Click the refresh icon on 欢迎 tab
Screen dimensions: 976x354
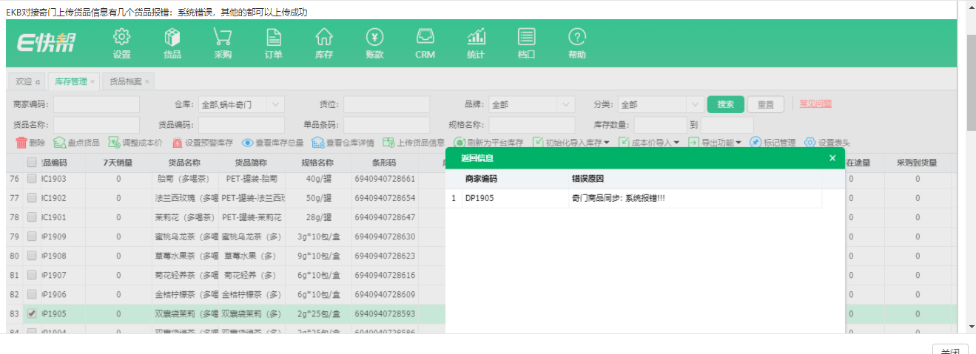coord(38,82)
